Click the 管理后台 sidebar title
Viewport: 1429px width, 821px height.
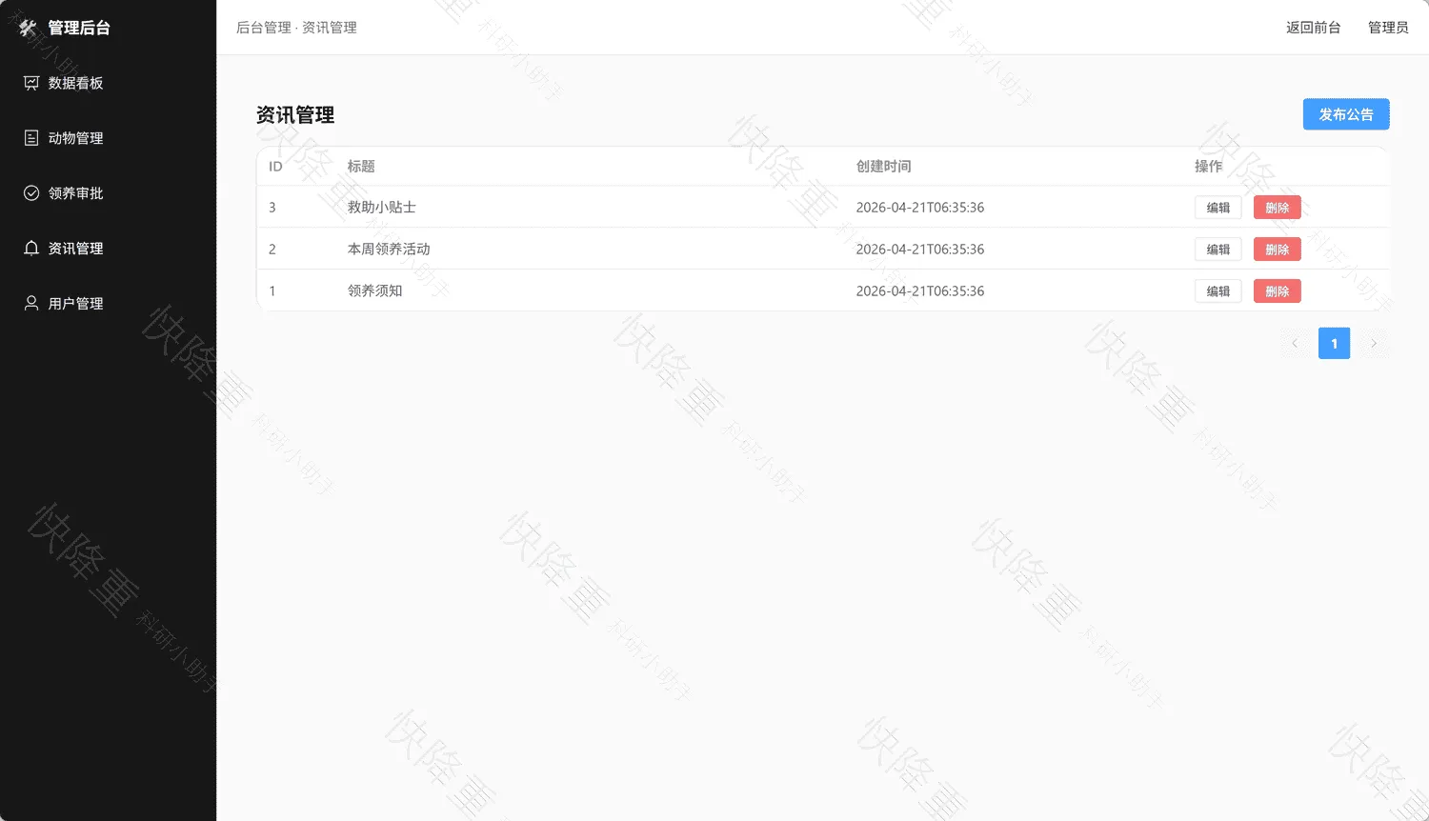[79, 28]
